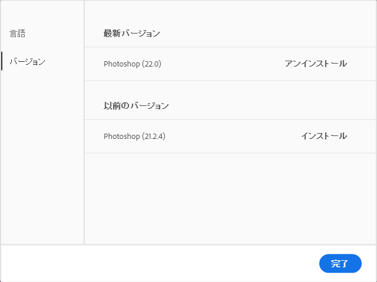
Task: Open the 言語 tab in sidebar
Action: (x=17, y=34)
